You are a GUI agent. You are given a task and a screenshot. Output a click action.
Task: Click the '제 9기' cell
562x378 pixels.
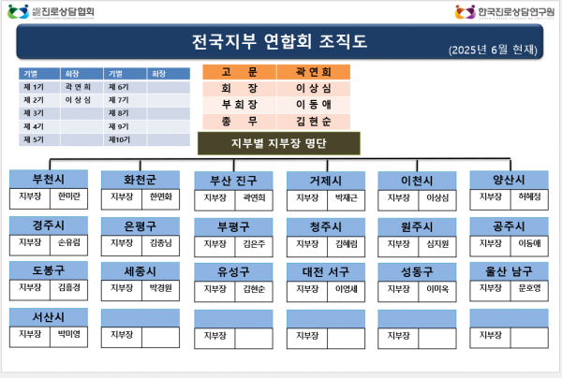[126, 126]
